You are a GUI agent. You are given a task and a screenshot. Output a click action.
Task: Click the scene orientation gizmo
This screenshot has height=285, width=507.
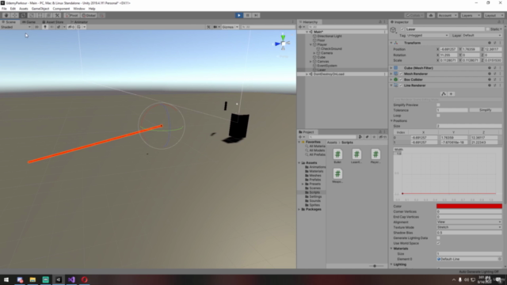pos(283,43)
